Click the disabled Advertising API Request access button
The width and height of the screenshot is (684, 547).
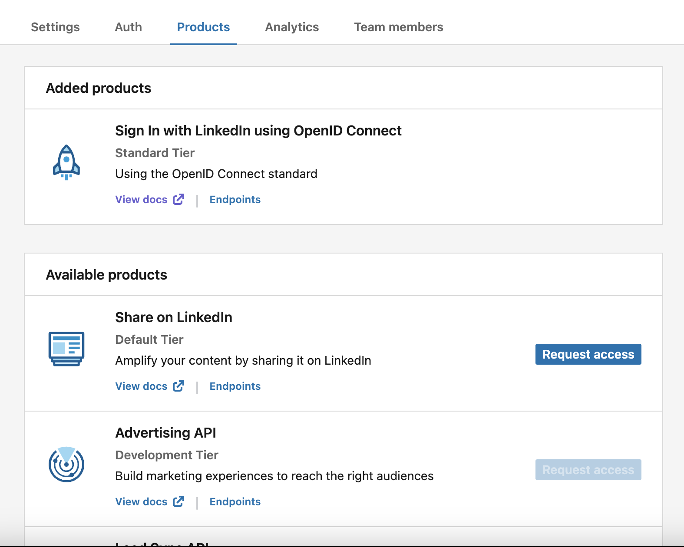[588, 470]
